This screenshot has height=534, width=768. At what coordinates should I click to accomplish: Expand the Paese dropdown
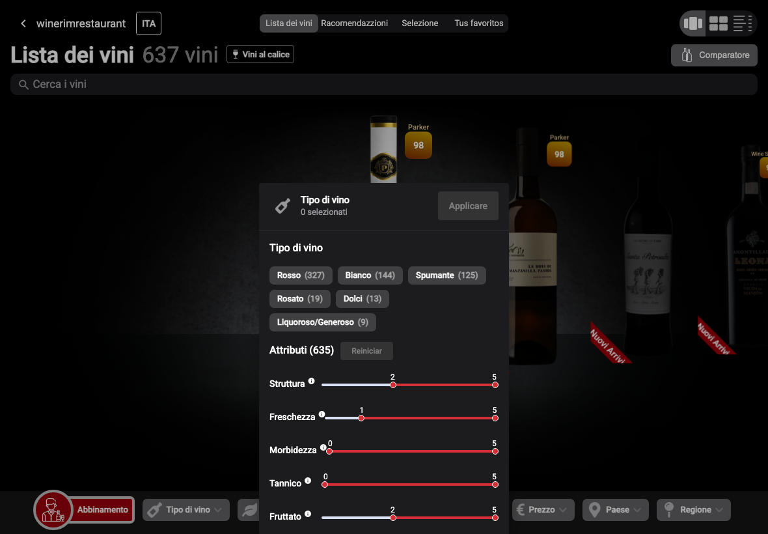coord(616,509)
